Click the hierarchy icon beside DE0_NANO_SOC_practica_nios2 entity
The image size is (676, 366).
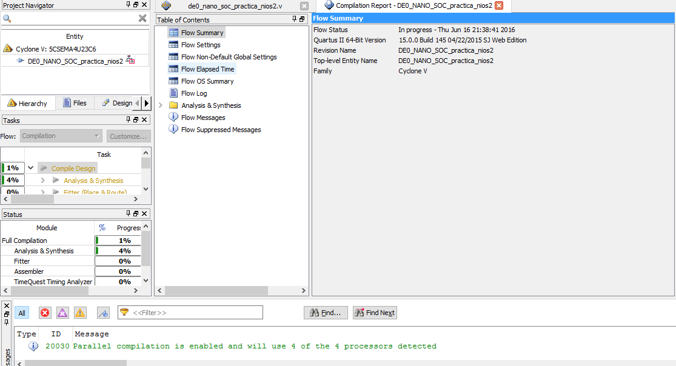tap(130, 61)
